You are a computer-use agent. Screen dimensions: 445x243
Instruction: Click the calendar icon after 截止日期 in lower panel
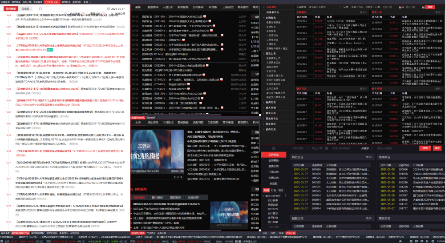point(327,148)
